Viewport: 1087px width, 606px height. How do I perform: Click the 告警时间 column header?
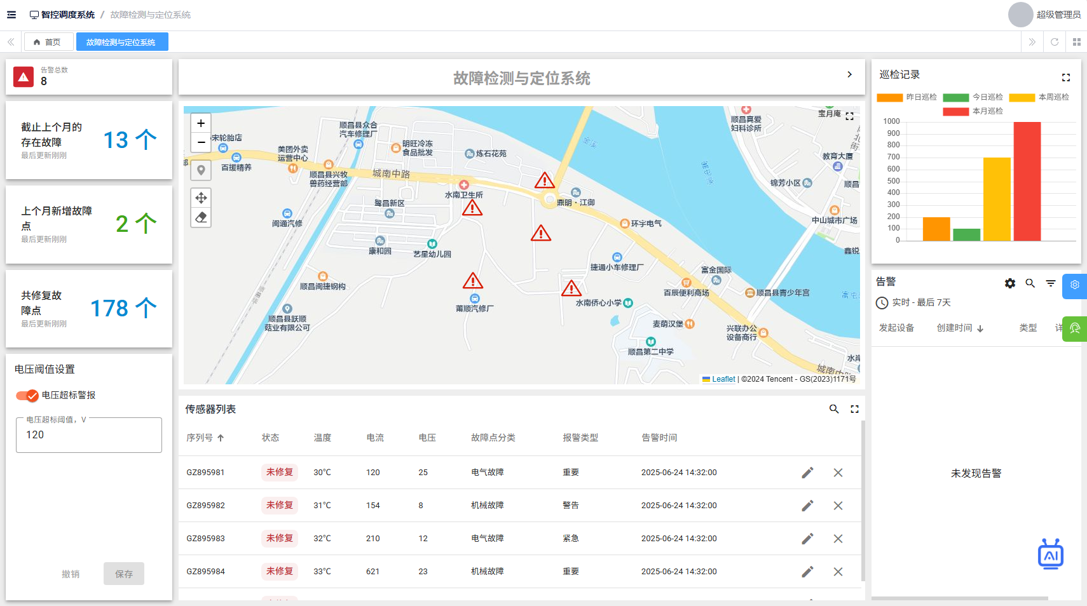point(659,438)
